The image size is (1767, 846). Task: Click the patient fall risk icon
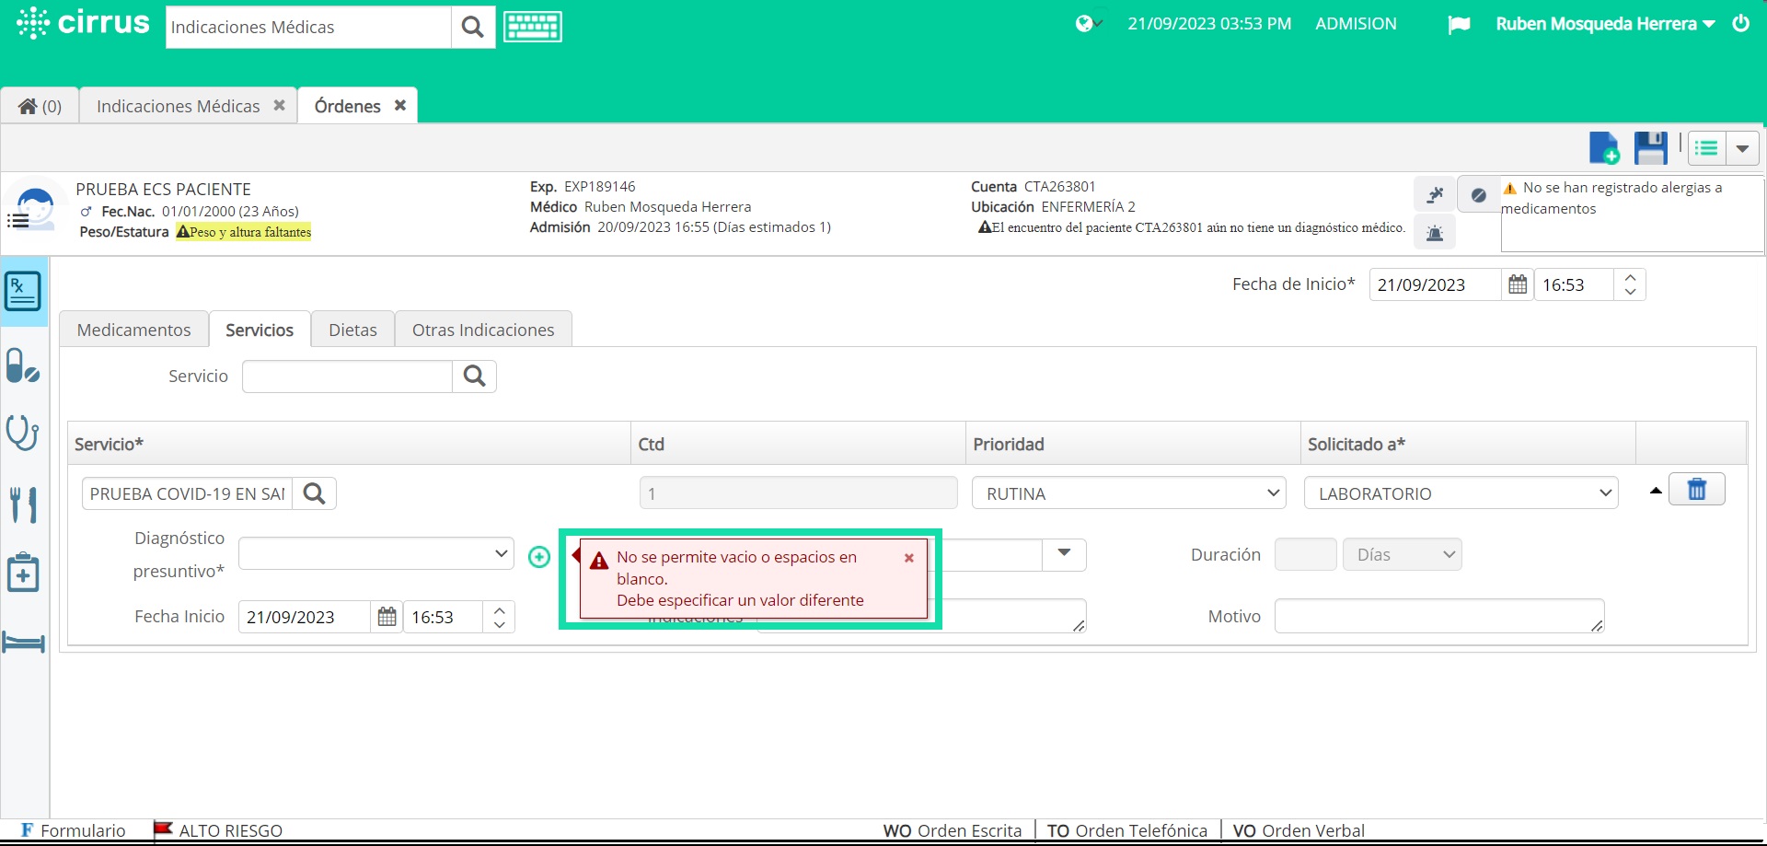[1436, 194]
